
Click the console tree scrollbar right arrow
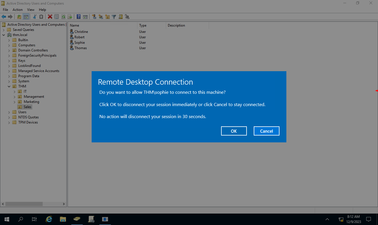[64, 204]
